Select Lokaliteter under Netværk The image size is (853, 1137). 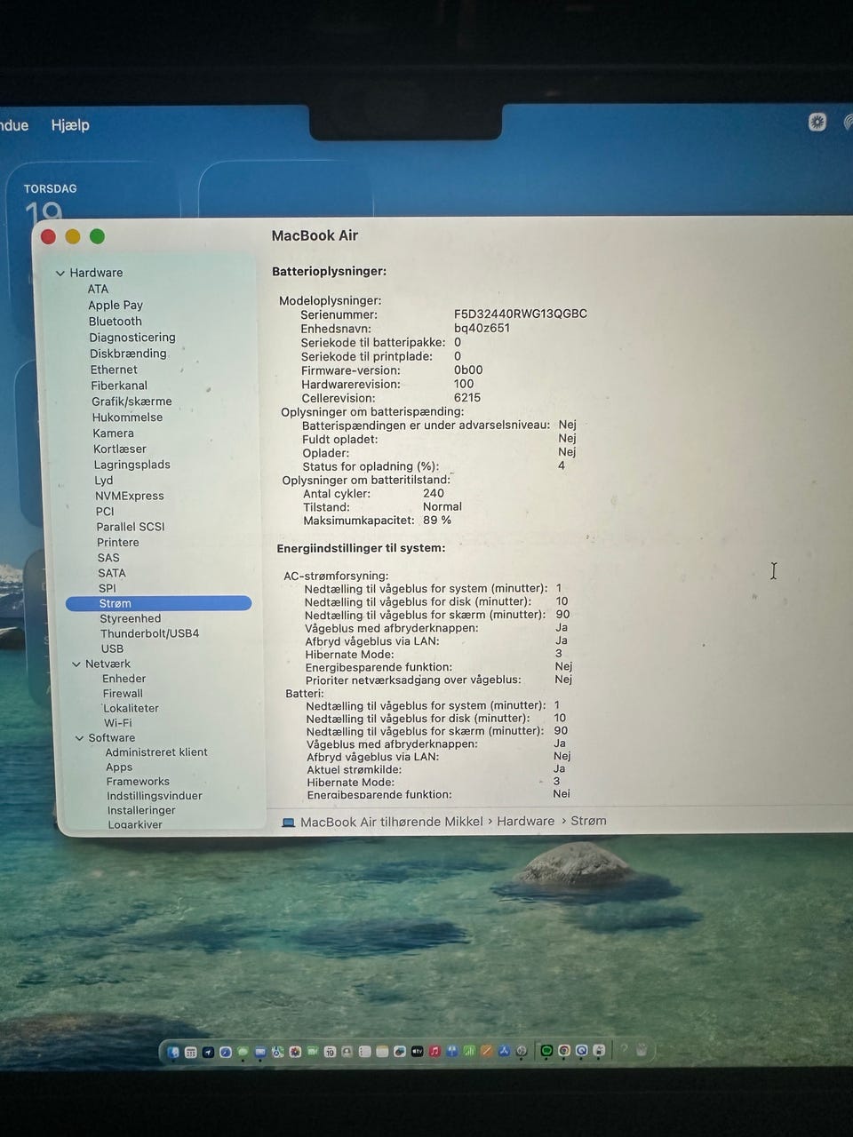pyautogui.click(x=131, y=708)
